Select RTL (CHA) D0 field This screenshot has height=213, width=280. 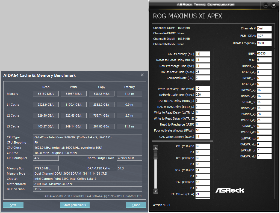point(203,146)
